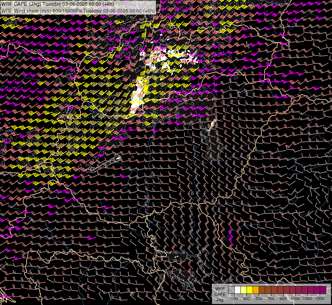Click the final purple legend swatch past 1500
Viewport: 332px width, 305px height.
pos(323,290)
